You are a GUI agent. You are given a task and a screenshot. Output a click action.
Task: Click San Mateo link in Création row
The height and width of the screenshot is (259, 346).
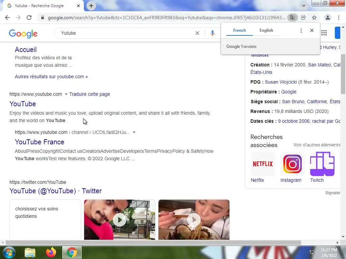click(x=319, y=65)
